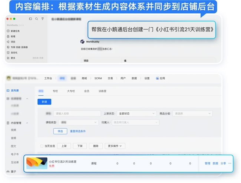
Task: Open 交易 in top navigation
Action: (x=110, y=78)
